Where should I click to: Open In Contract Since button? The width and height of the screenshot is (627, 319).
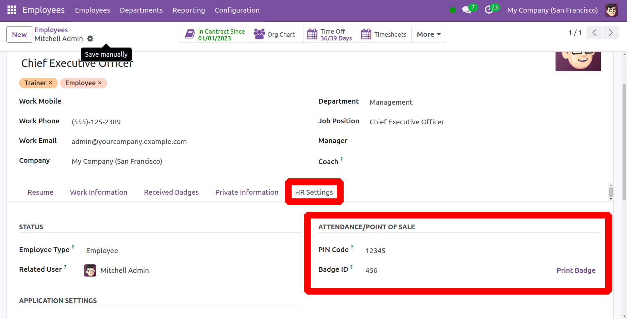point(215,35)
